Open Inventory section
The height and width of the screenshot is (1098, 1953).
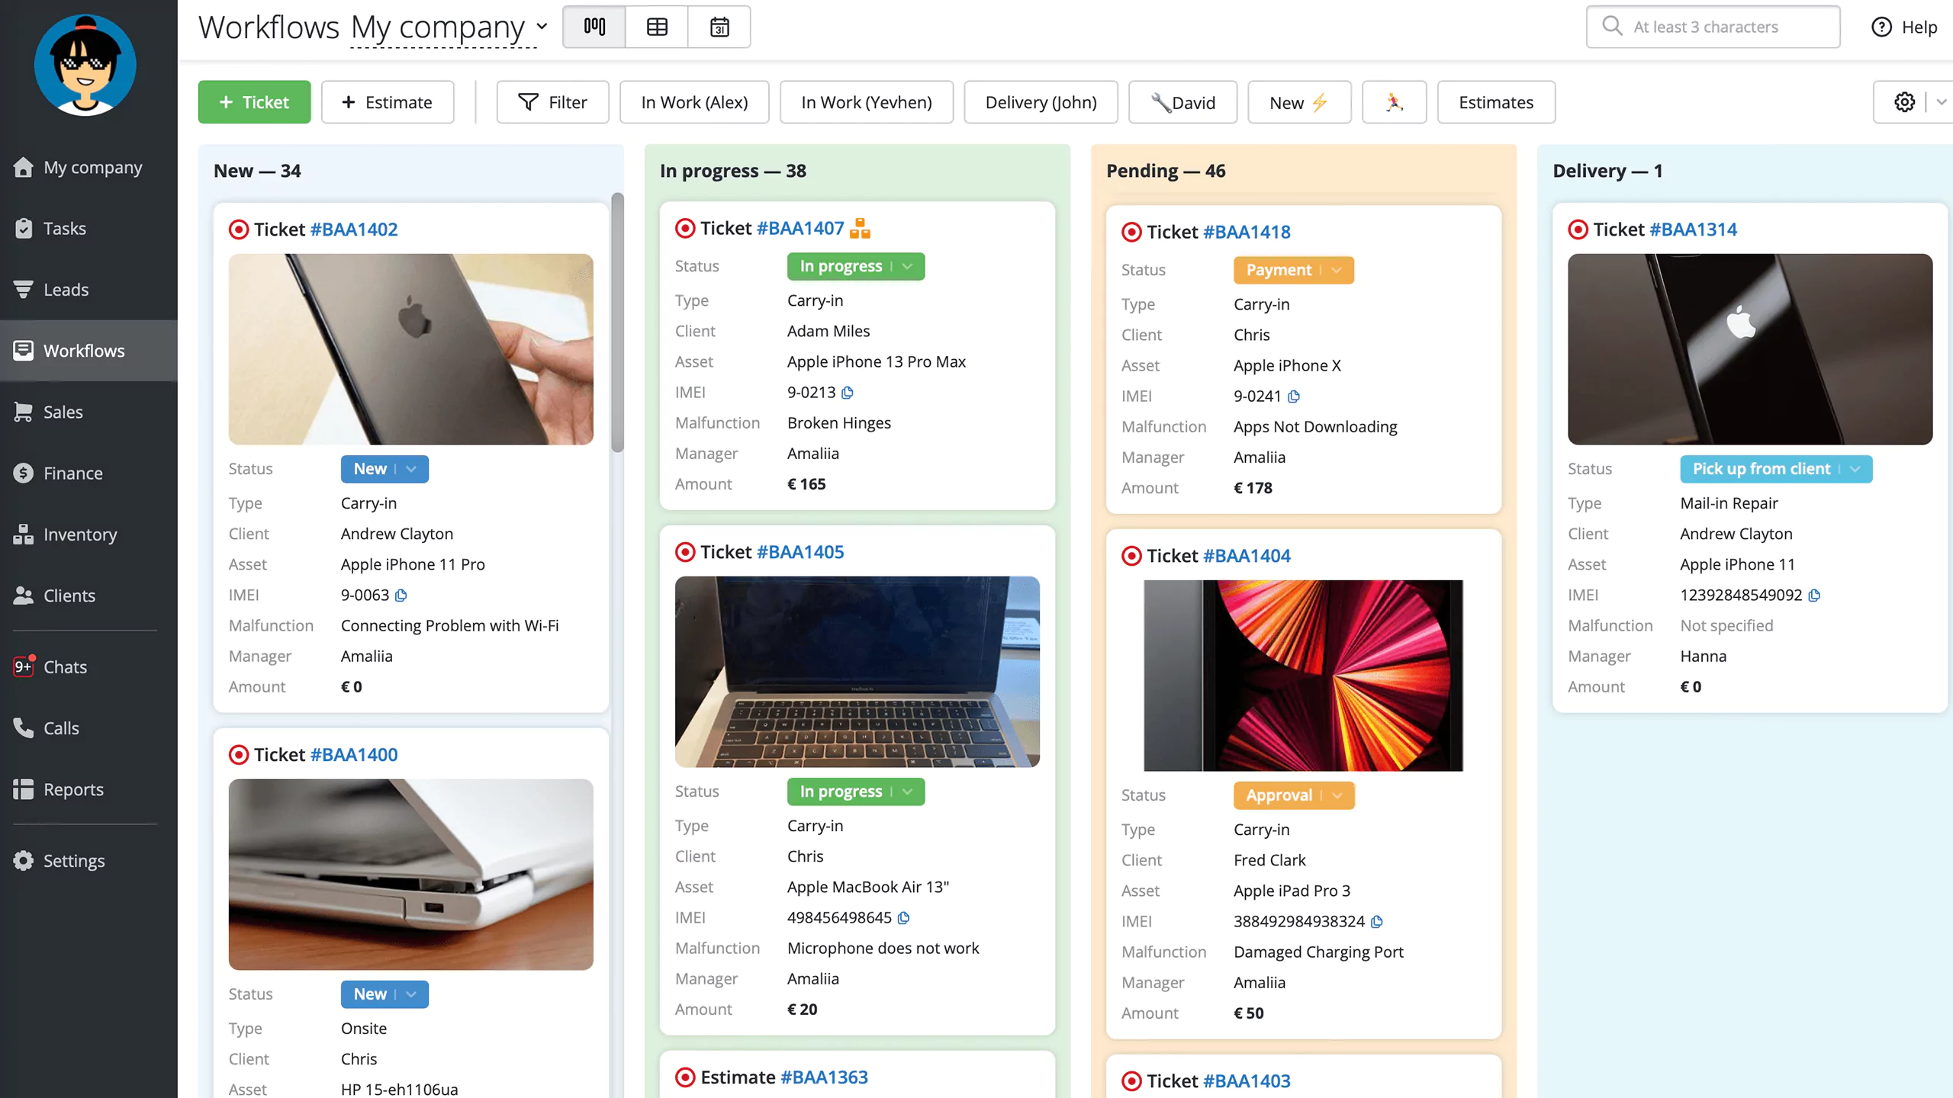coord(88,535)
